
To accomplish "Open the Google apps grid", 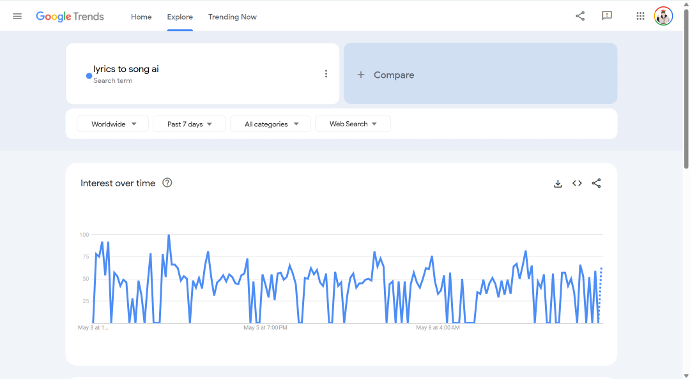I will click(x=640, y=16).
